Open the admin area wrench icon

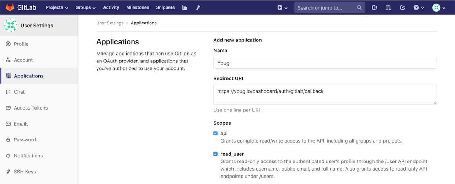(x=198, y=7)
